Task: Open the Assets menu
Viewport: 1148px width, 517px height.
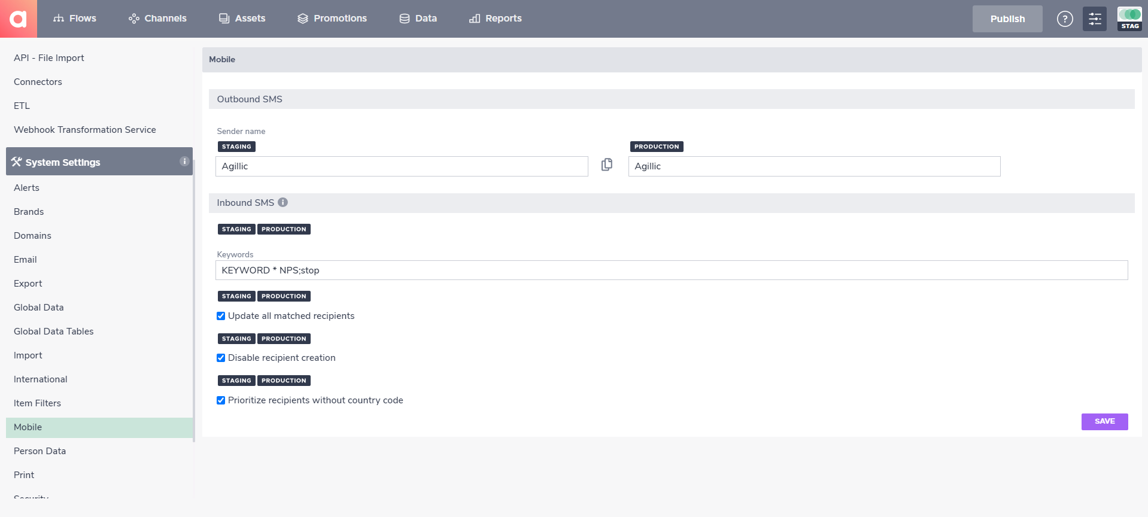Action: tap(242, 19)
